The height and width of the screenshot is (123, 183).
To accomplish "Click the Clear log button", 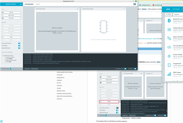I will click(27, 69).
